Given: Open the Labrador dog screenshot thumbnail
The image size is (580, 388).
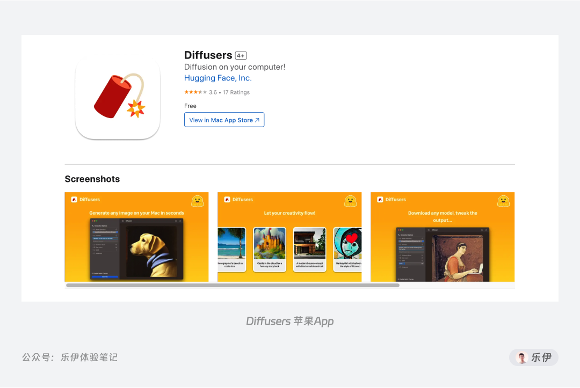Looking at the screenshot, I should [x=136, y=237].
